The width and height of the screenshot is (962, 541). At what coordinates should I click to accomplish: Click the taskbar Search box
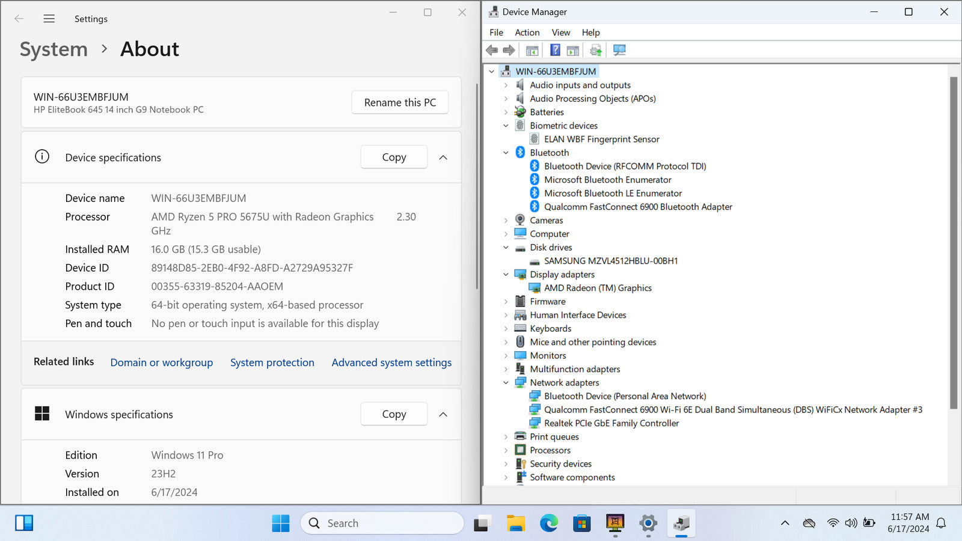(382, 523)
